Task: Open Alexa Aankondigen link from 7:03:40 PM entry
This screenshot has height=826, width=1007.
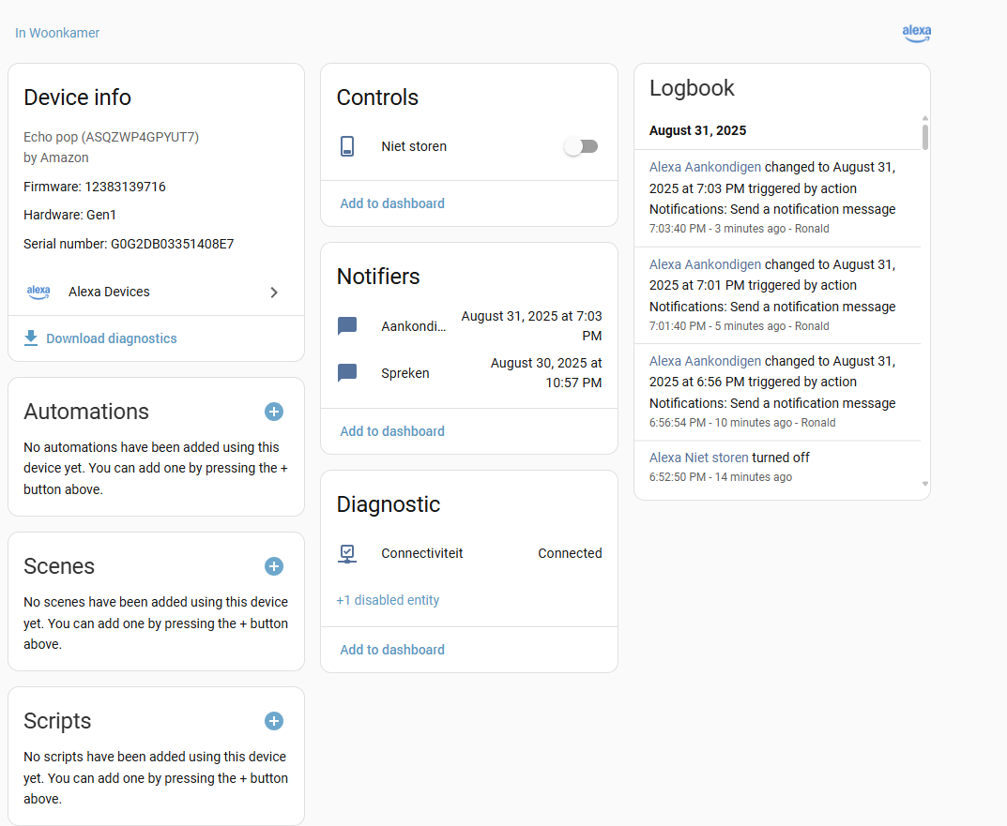Action: (x=705, y=167)
